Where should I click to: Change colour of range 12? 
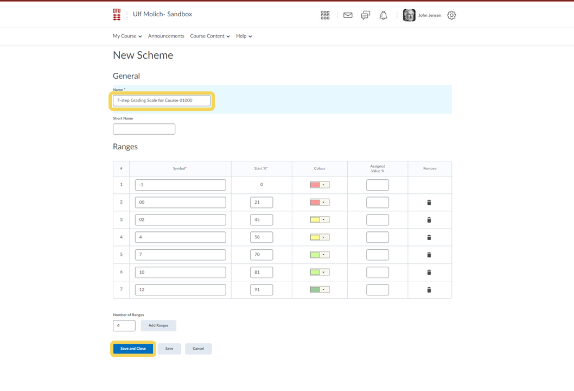pyautogui.click(x=320, y=290)
